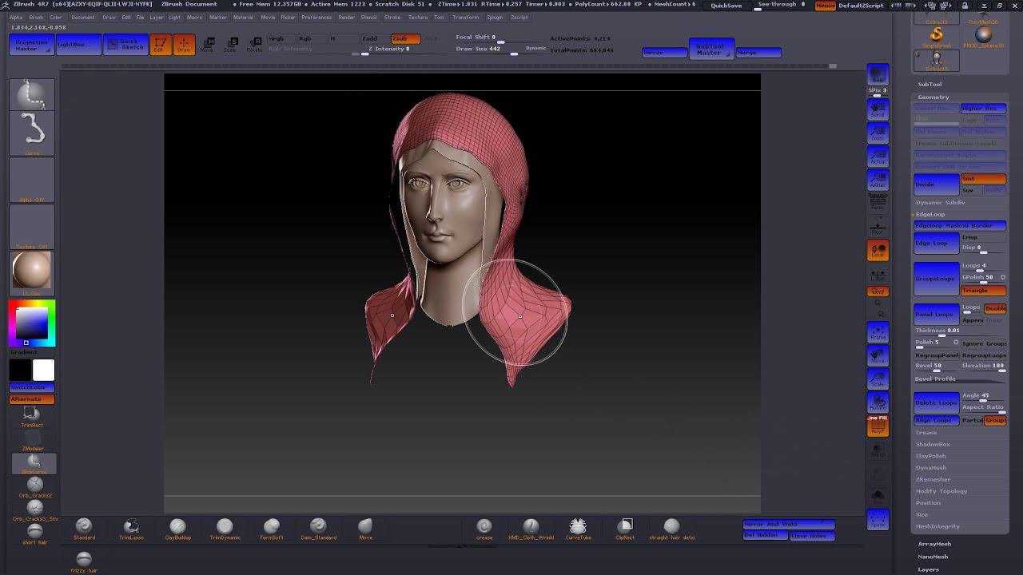Toggle Edit mode button

click(x=160, y=45)
